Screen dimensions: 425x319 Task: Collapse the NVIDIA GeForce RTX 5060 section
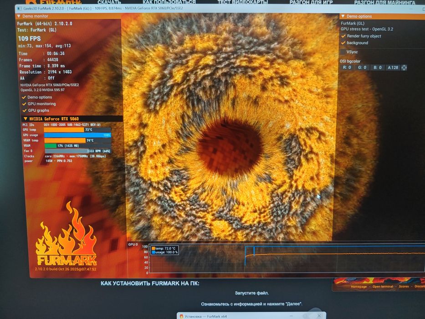pos(25,118)
